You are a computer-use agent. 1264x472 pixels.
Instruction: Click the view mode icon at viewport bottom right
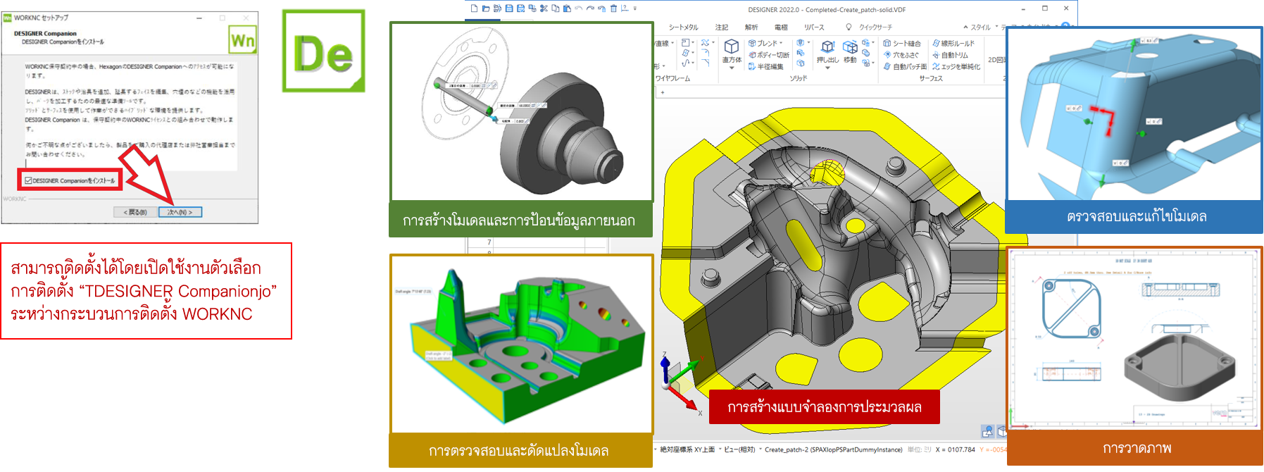(988, 431)
